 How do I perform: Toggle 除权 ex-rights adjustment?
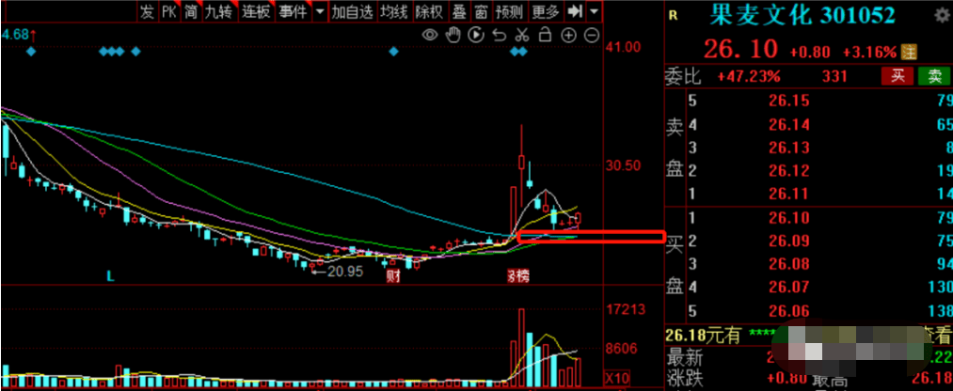pos(430,11)
